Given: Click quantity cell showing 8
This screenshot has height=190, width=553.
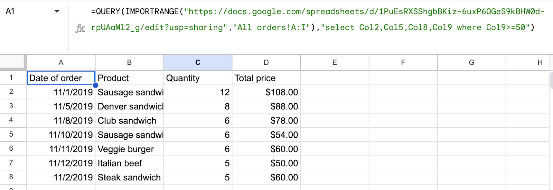Looking at the screenshot, I should 198,106.
